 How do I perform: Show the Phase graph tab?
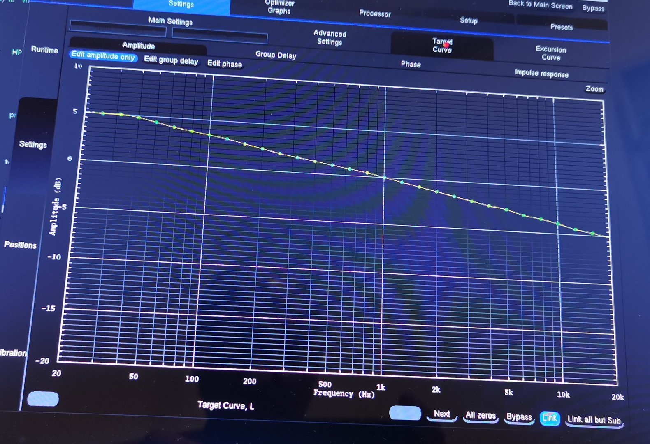click(x=411, y=64)
